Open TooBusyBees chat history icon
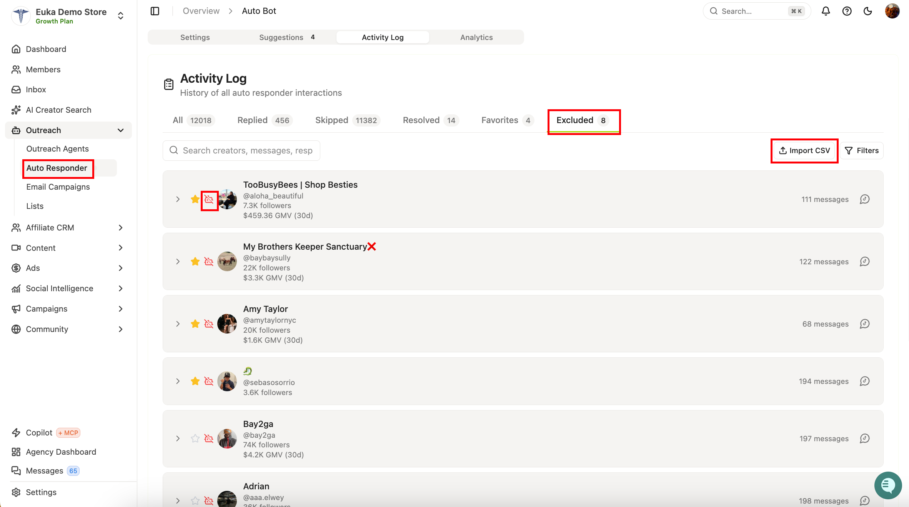Screen dimensions: 909x507 coord(864,199)
